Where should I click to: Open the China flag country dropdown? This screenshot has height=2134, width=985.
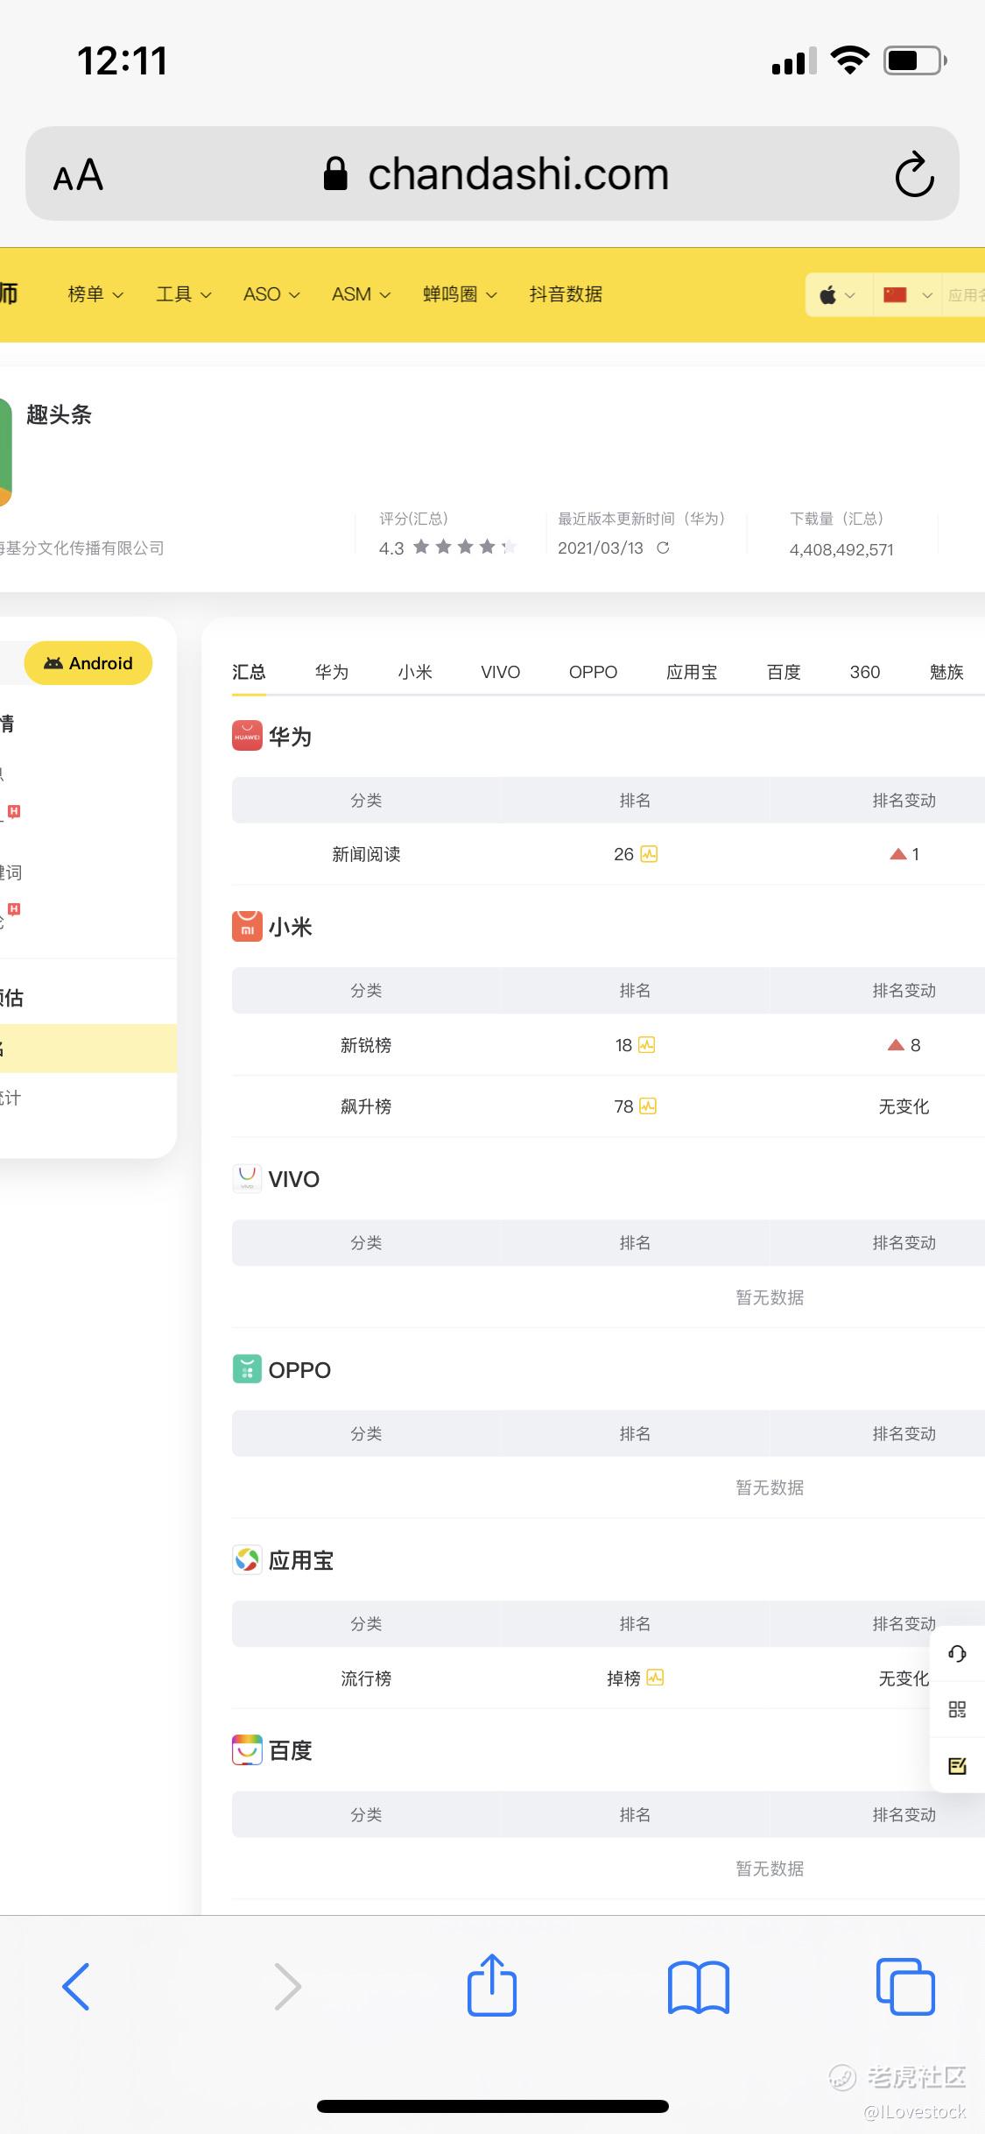(908, 295)
